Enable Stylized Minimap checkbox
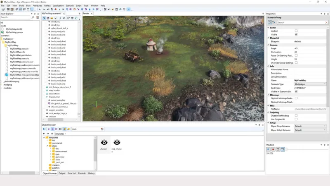 tap(296, 98)
